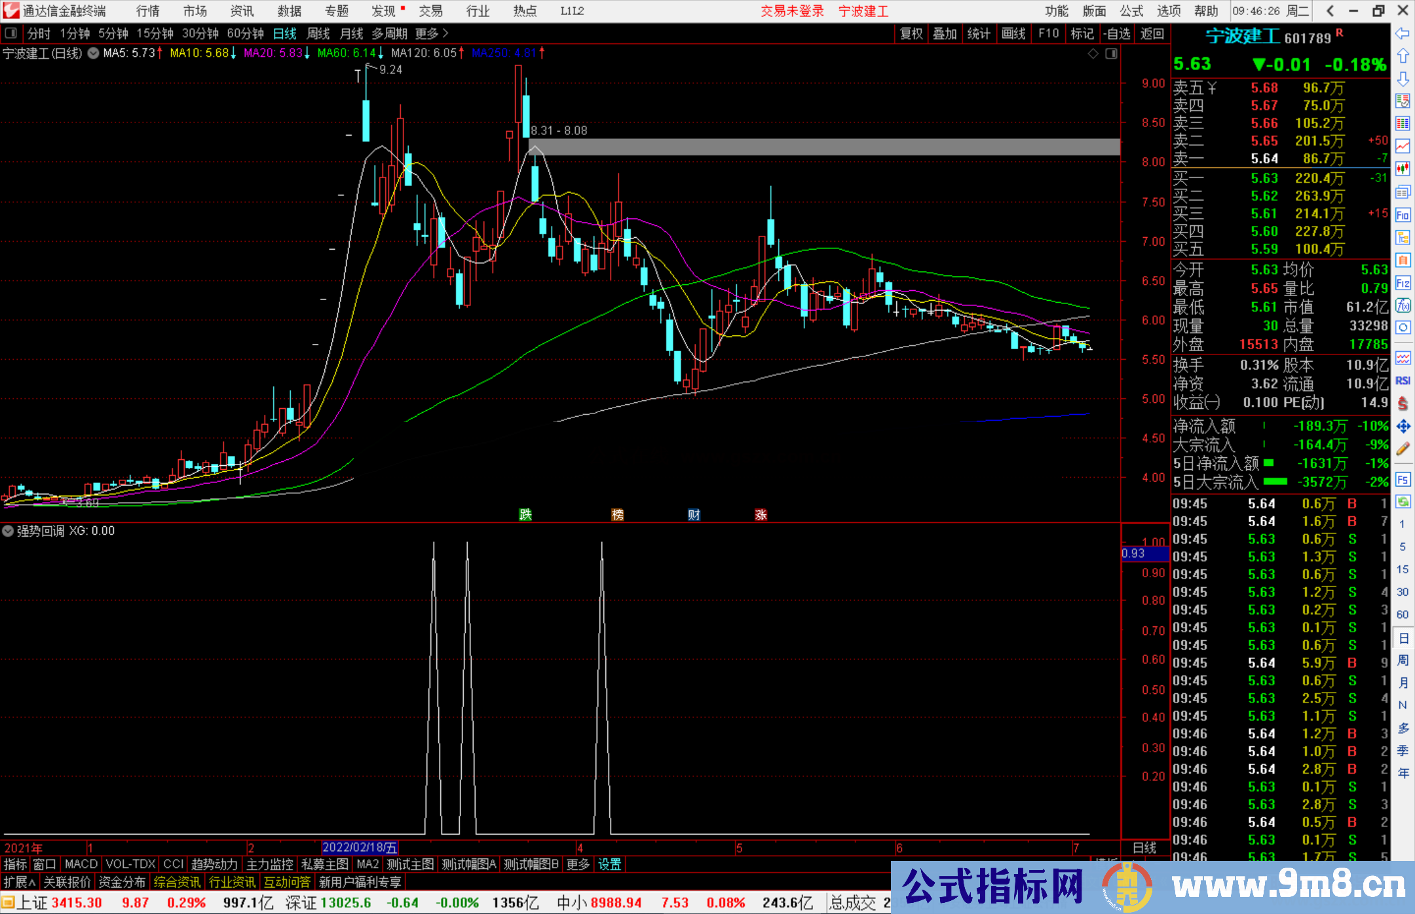Open the F10 info icon in sidebar
Image resolution: width=1415 pixels, height=914 pixels.
[x=1403, y=215]
